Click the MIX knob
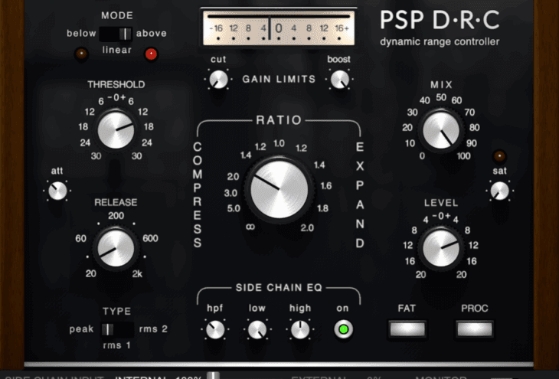559x379 pixels. 441,129
